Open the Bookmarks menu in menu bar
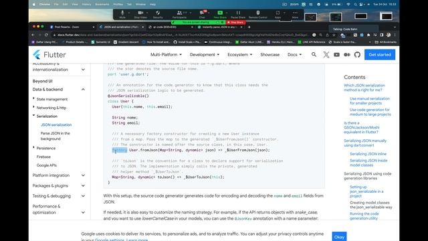 coord(102,5)
